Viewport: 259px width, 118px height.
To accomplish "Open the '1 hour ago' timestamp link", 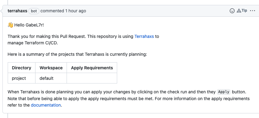I will [x=76, y=11].
